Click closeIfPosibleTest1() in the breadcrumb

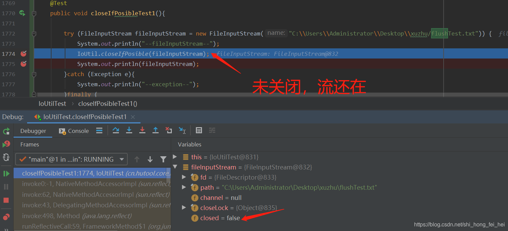point(107,103)
